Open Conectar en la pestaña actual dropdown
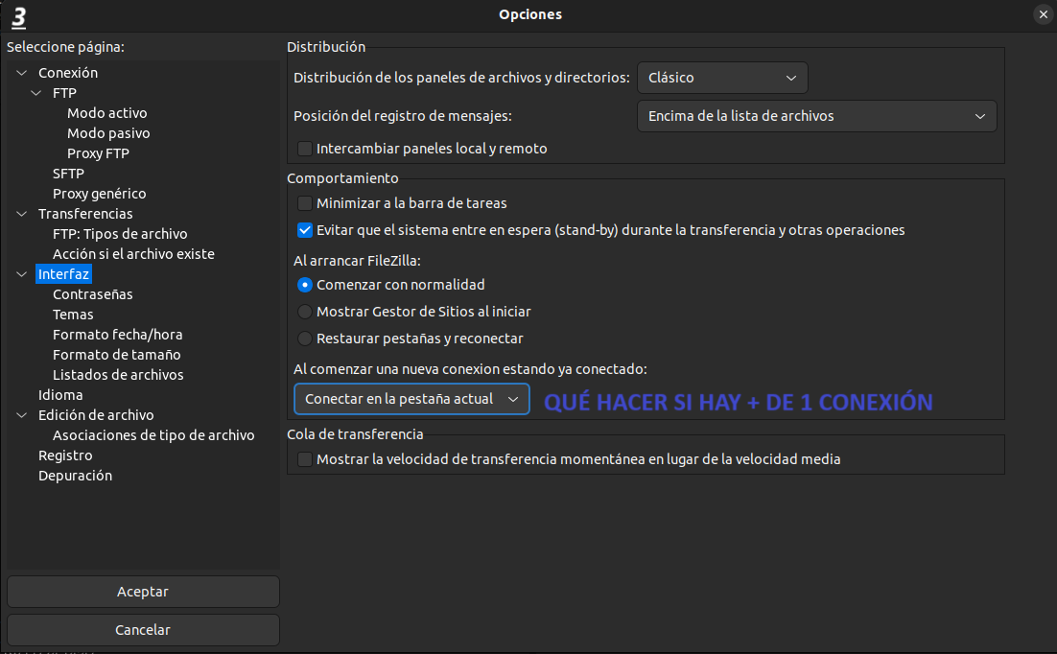This screenshot has width=1057, height=654. click(411, 398)
